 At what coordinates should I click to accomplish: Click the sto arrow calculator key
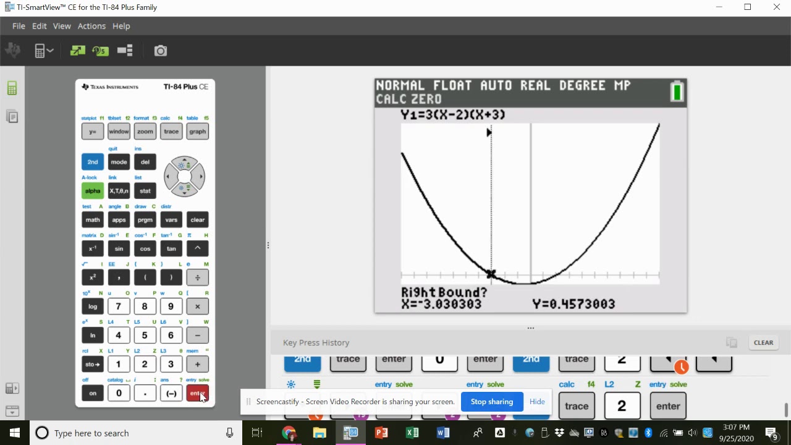click(x=93, y=364)
